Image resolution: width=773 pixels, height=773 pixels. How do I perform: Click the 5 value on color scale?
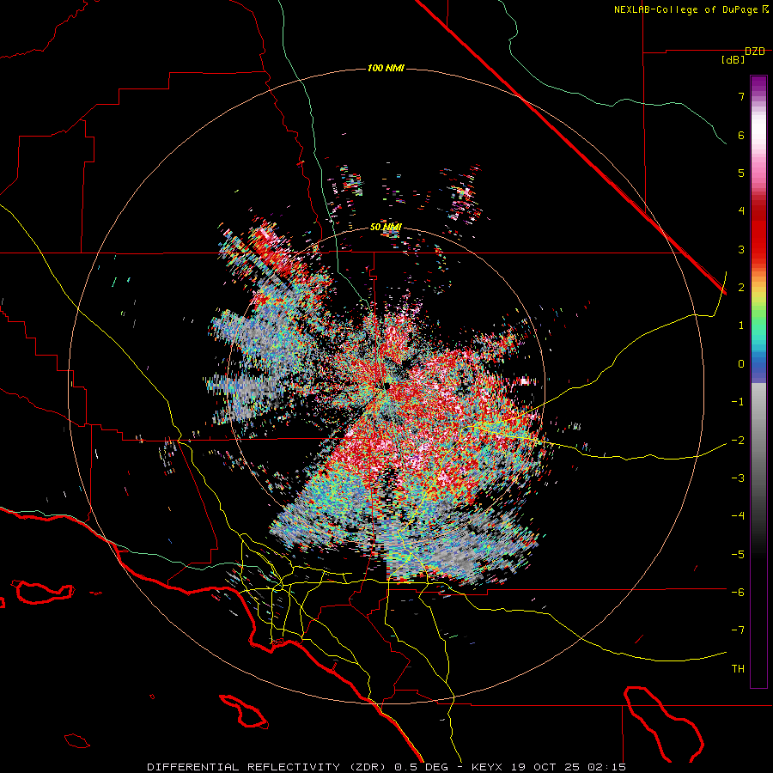click(741, 173)
